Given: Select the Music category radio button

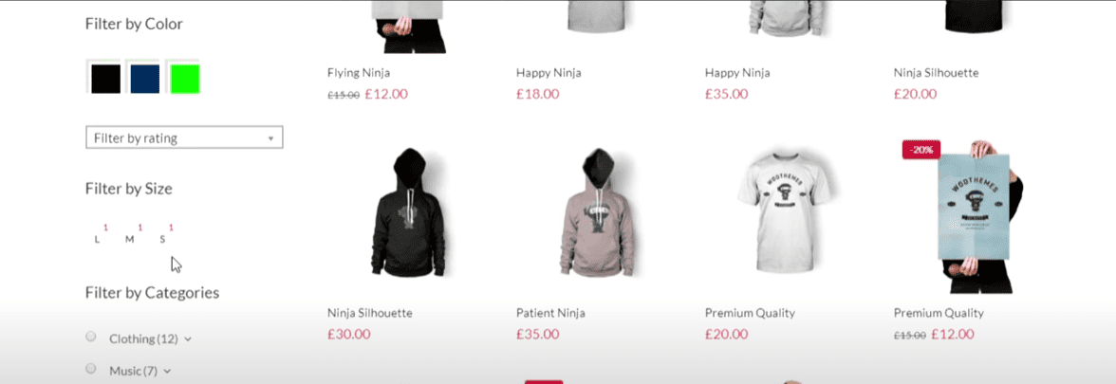Looking at the screenshot, I should [x=90, y=368].
